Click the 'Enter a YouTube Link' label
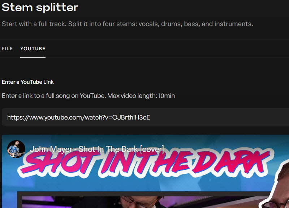Viewport: 289px width, 208px height. [28, 82]
